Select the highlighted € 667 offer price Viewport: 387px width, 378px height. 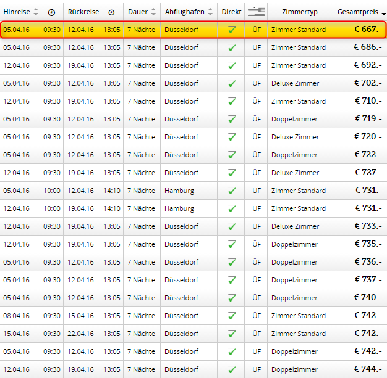tap(368, 30)
